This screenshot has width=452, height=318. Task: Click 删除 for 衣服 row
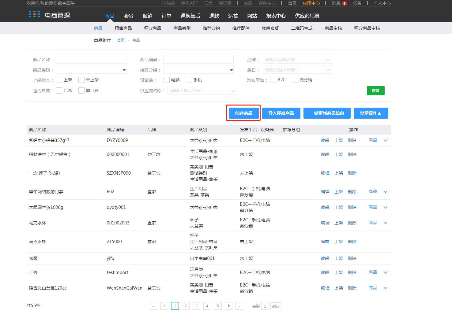pyautogui.click(x=352, y=258)
